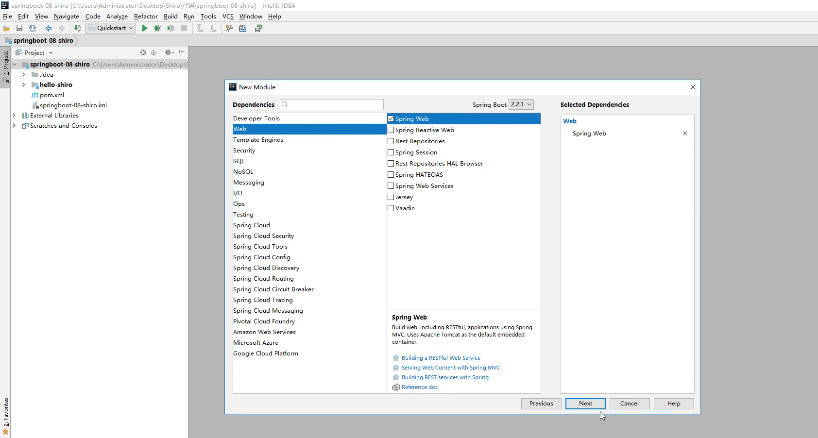Open pom.xml Maven file
Screen dimensions: 818x438
[48, 95]
